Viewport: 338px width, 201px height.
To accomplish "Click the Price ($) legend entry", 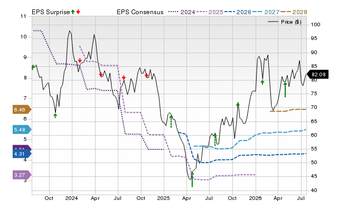I will [284, 22].
